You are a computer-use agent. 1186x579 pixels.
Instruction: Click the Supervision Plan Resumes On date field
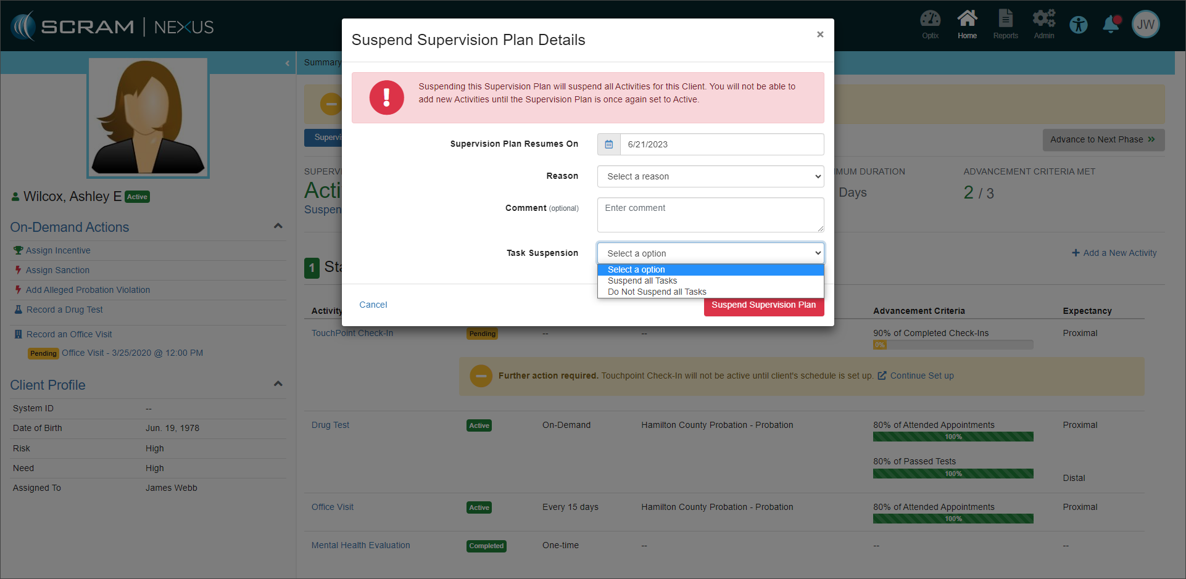[721, 144]
